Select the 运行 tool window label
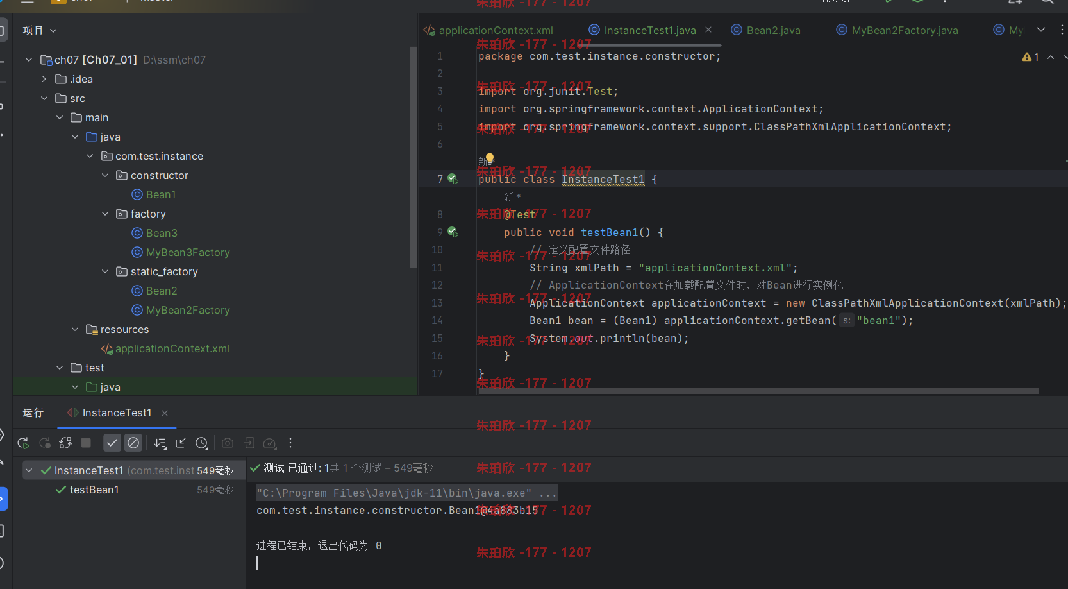The height and width of the screenshot is (589, 1068). pyautogui.click(x=33, y=413)
